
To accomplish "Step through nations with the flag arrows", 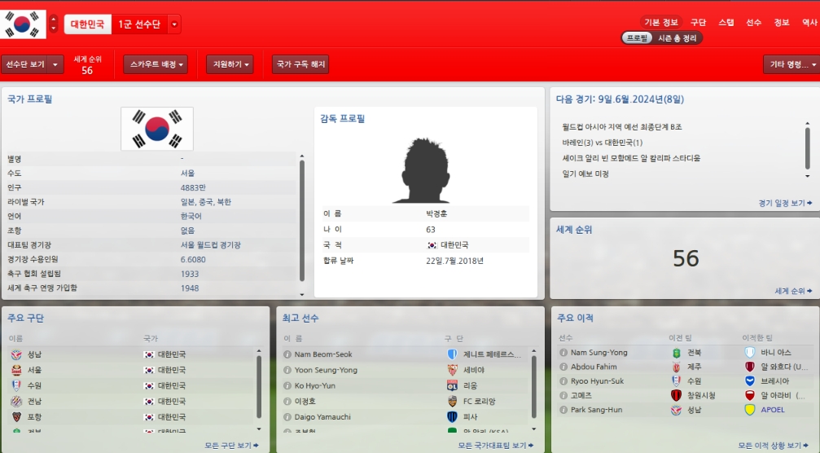I will tap(54, 24).
